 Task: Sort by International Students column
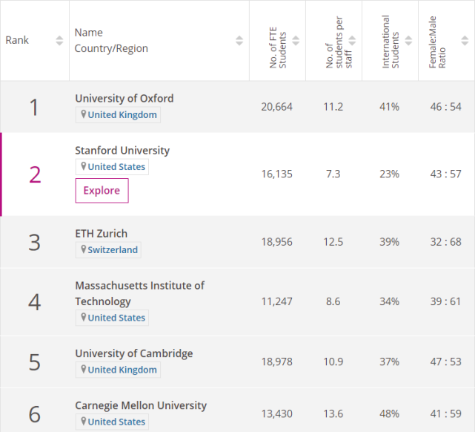pos(408,41)
